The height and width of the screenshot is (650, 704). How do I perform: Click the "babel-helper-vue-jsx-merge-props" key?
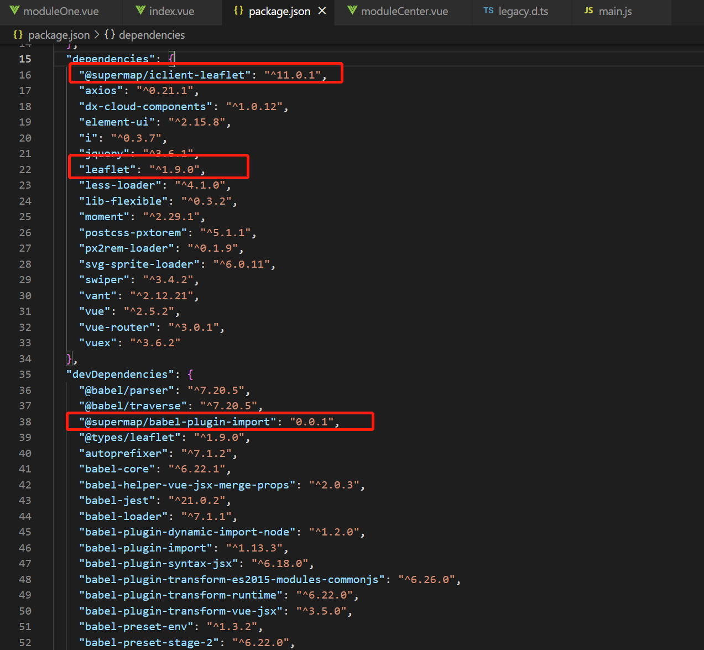click(187, 485)
